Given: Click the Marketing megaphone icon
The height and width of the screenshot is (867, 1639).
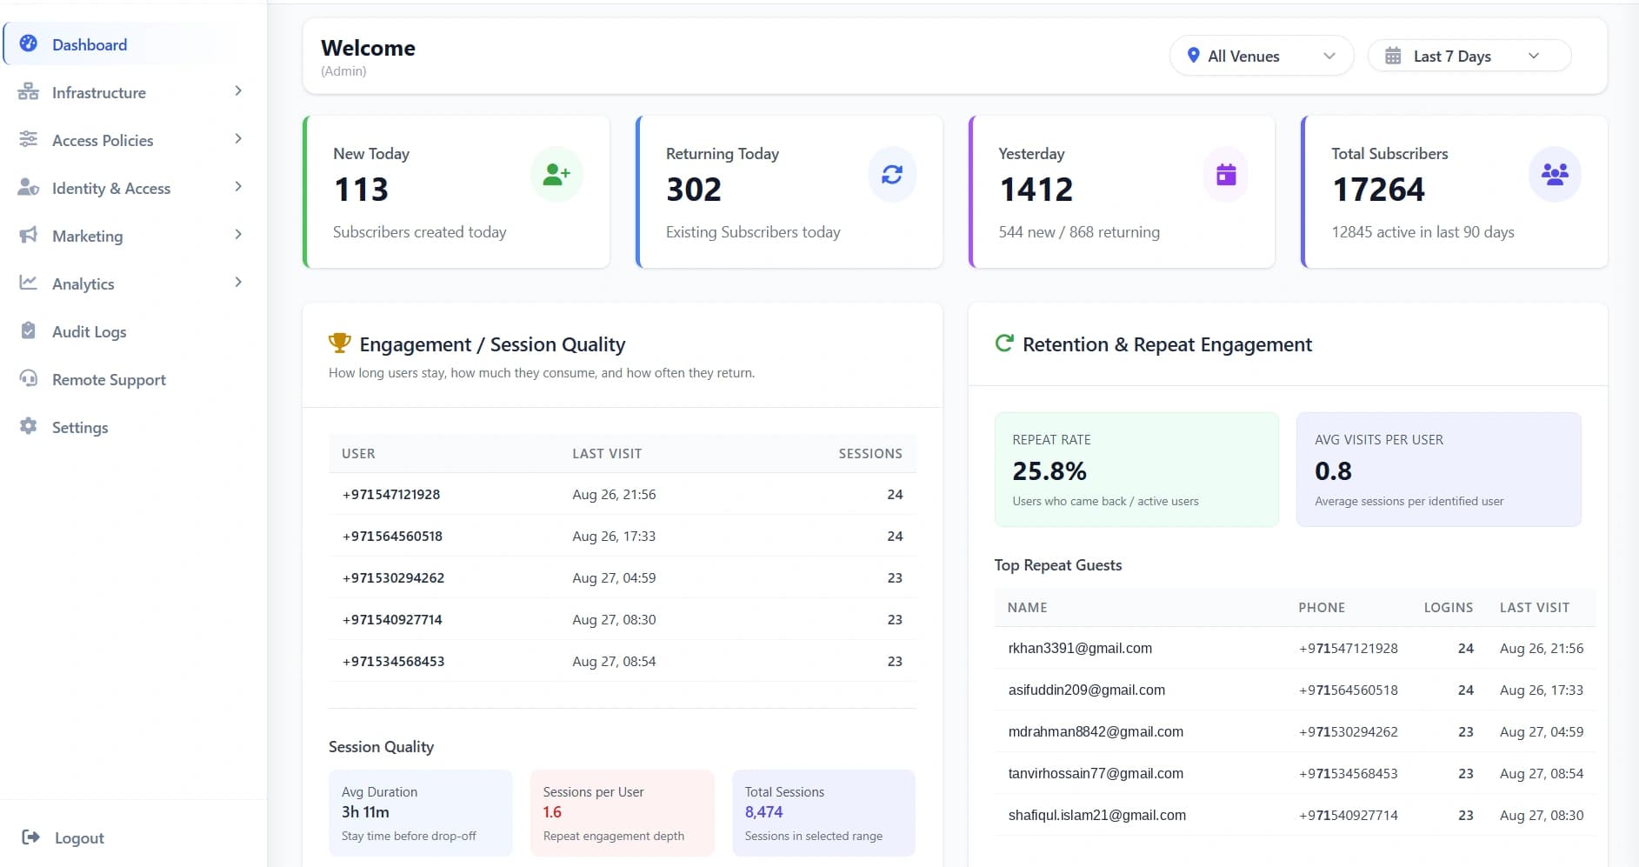Looking at the screenshot, I should (x=29, y=235).
